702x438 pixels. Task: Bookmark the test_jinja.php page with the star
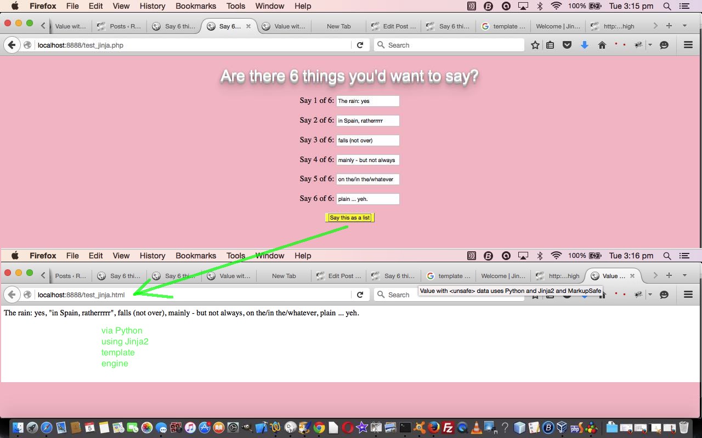click(x=535, y=45)
